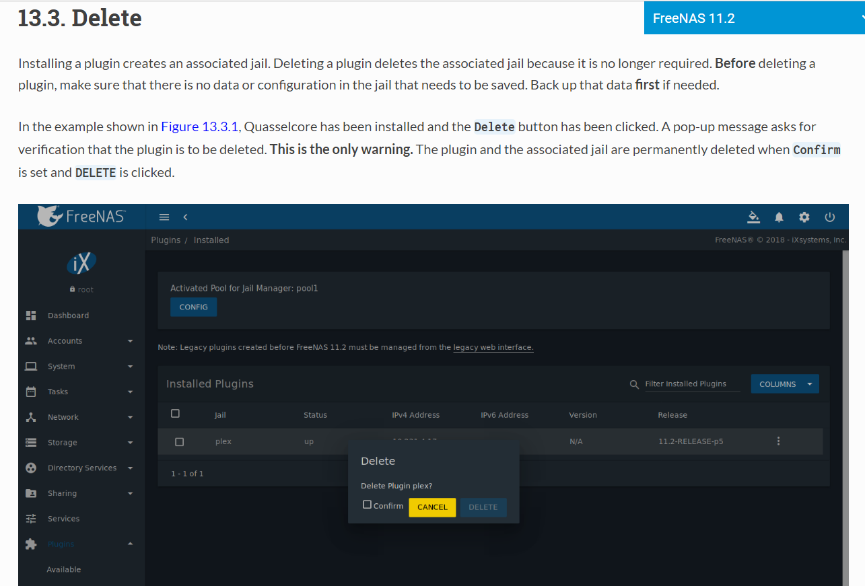Focus Filter Installed Plugins field
This screenshot has height=586, width=865.
(x=691, y=384)
